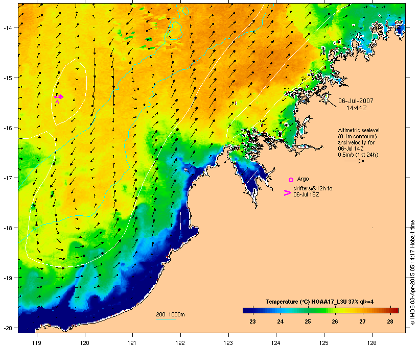Select the time label 14:44Z
Image resolution: width=419 pixels, height=347 pixels.
click(x=356, y=108)
